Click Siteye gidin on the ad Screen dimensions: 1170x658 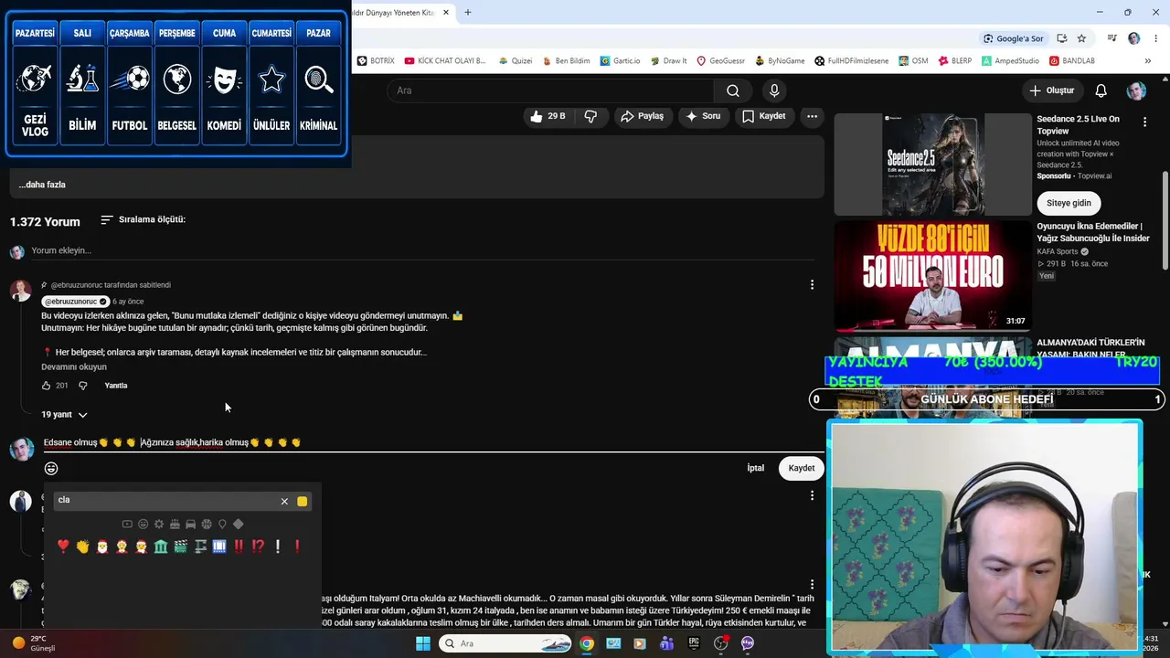point(1069,203)
